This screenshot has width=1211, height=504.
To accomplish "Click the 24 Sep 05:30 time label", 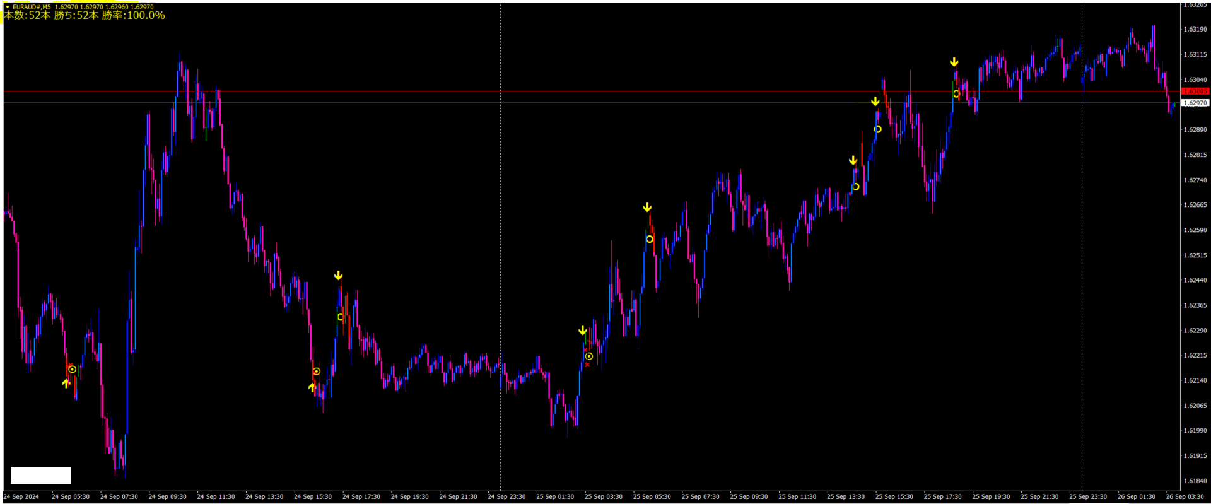I will (71, 497).
